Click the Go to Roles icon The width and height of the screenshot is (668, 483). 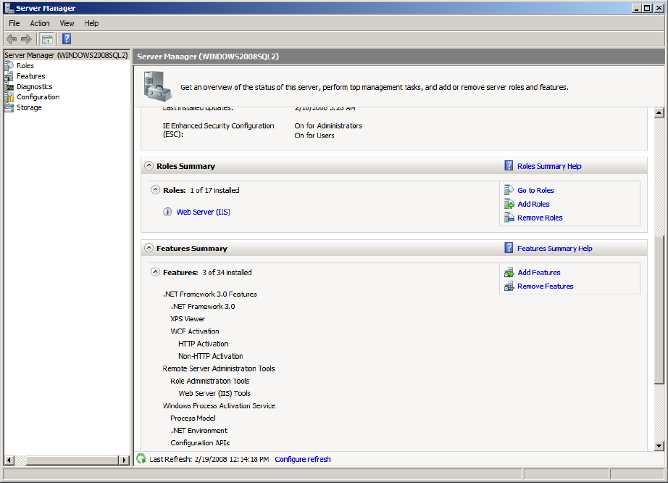pyautogui.click(x=509, y=190)
